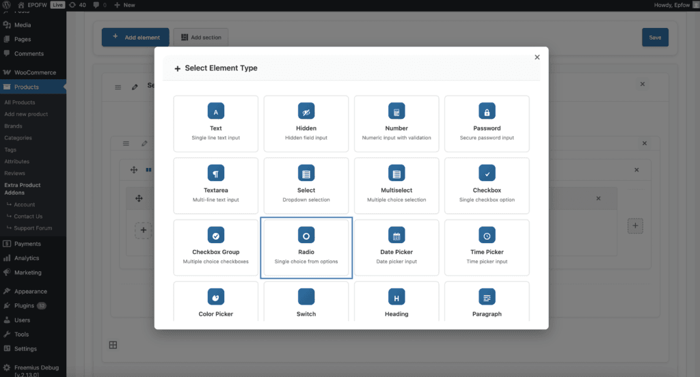Open the WooCommerce admin menu

pyautogui.click(x=34, y=72)
